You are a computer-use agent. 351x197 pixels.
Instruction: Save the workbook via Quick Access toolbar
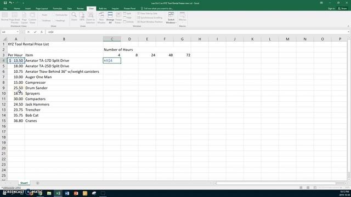5,3
